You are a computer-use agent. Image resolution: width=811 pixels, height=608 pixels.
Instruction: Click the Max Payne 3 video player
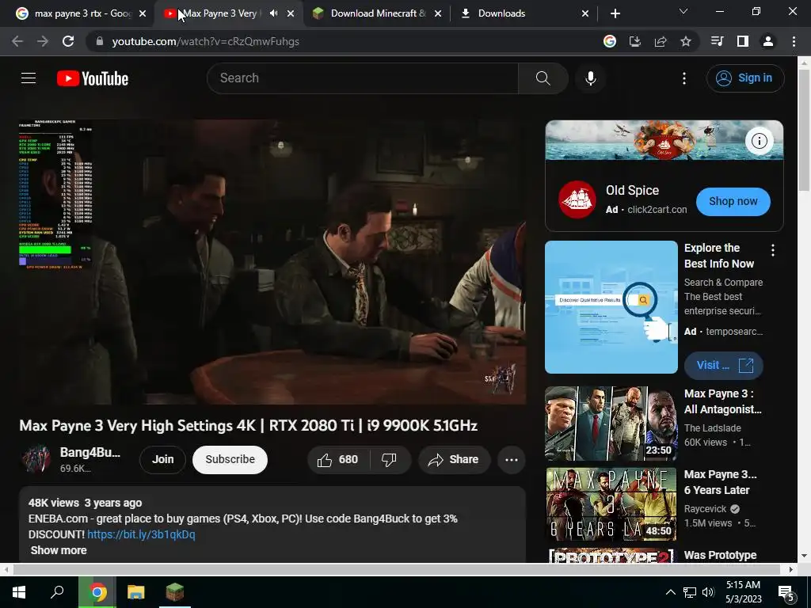[x=272, y=262]
